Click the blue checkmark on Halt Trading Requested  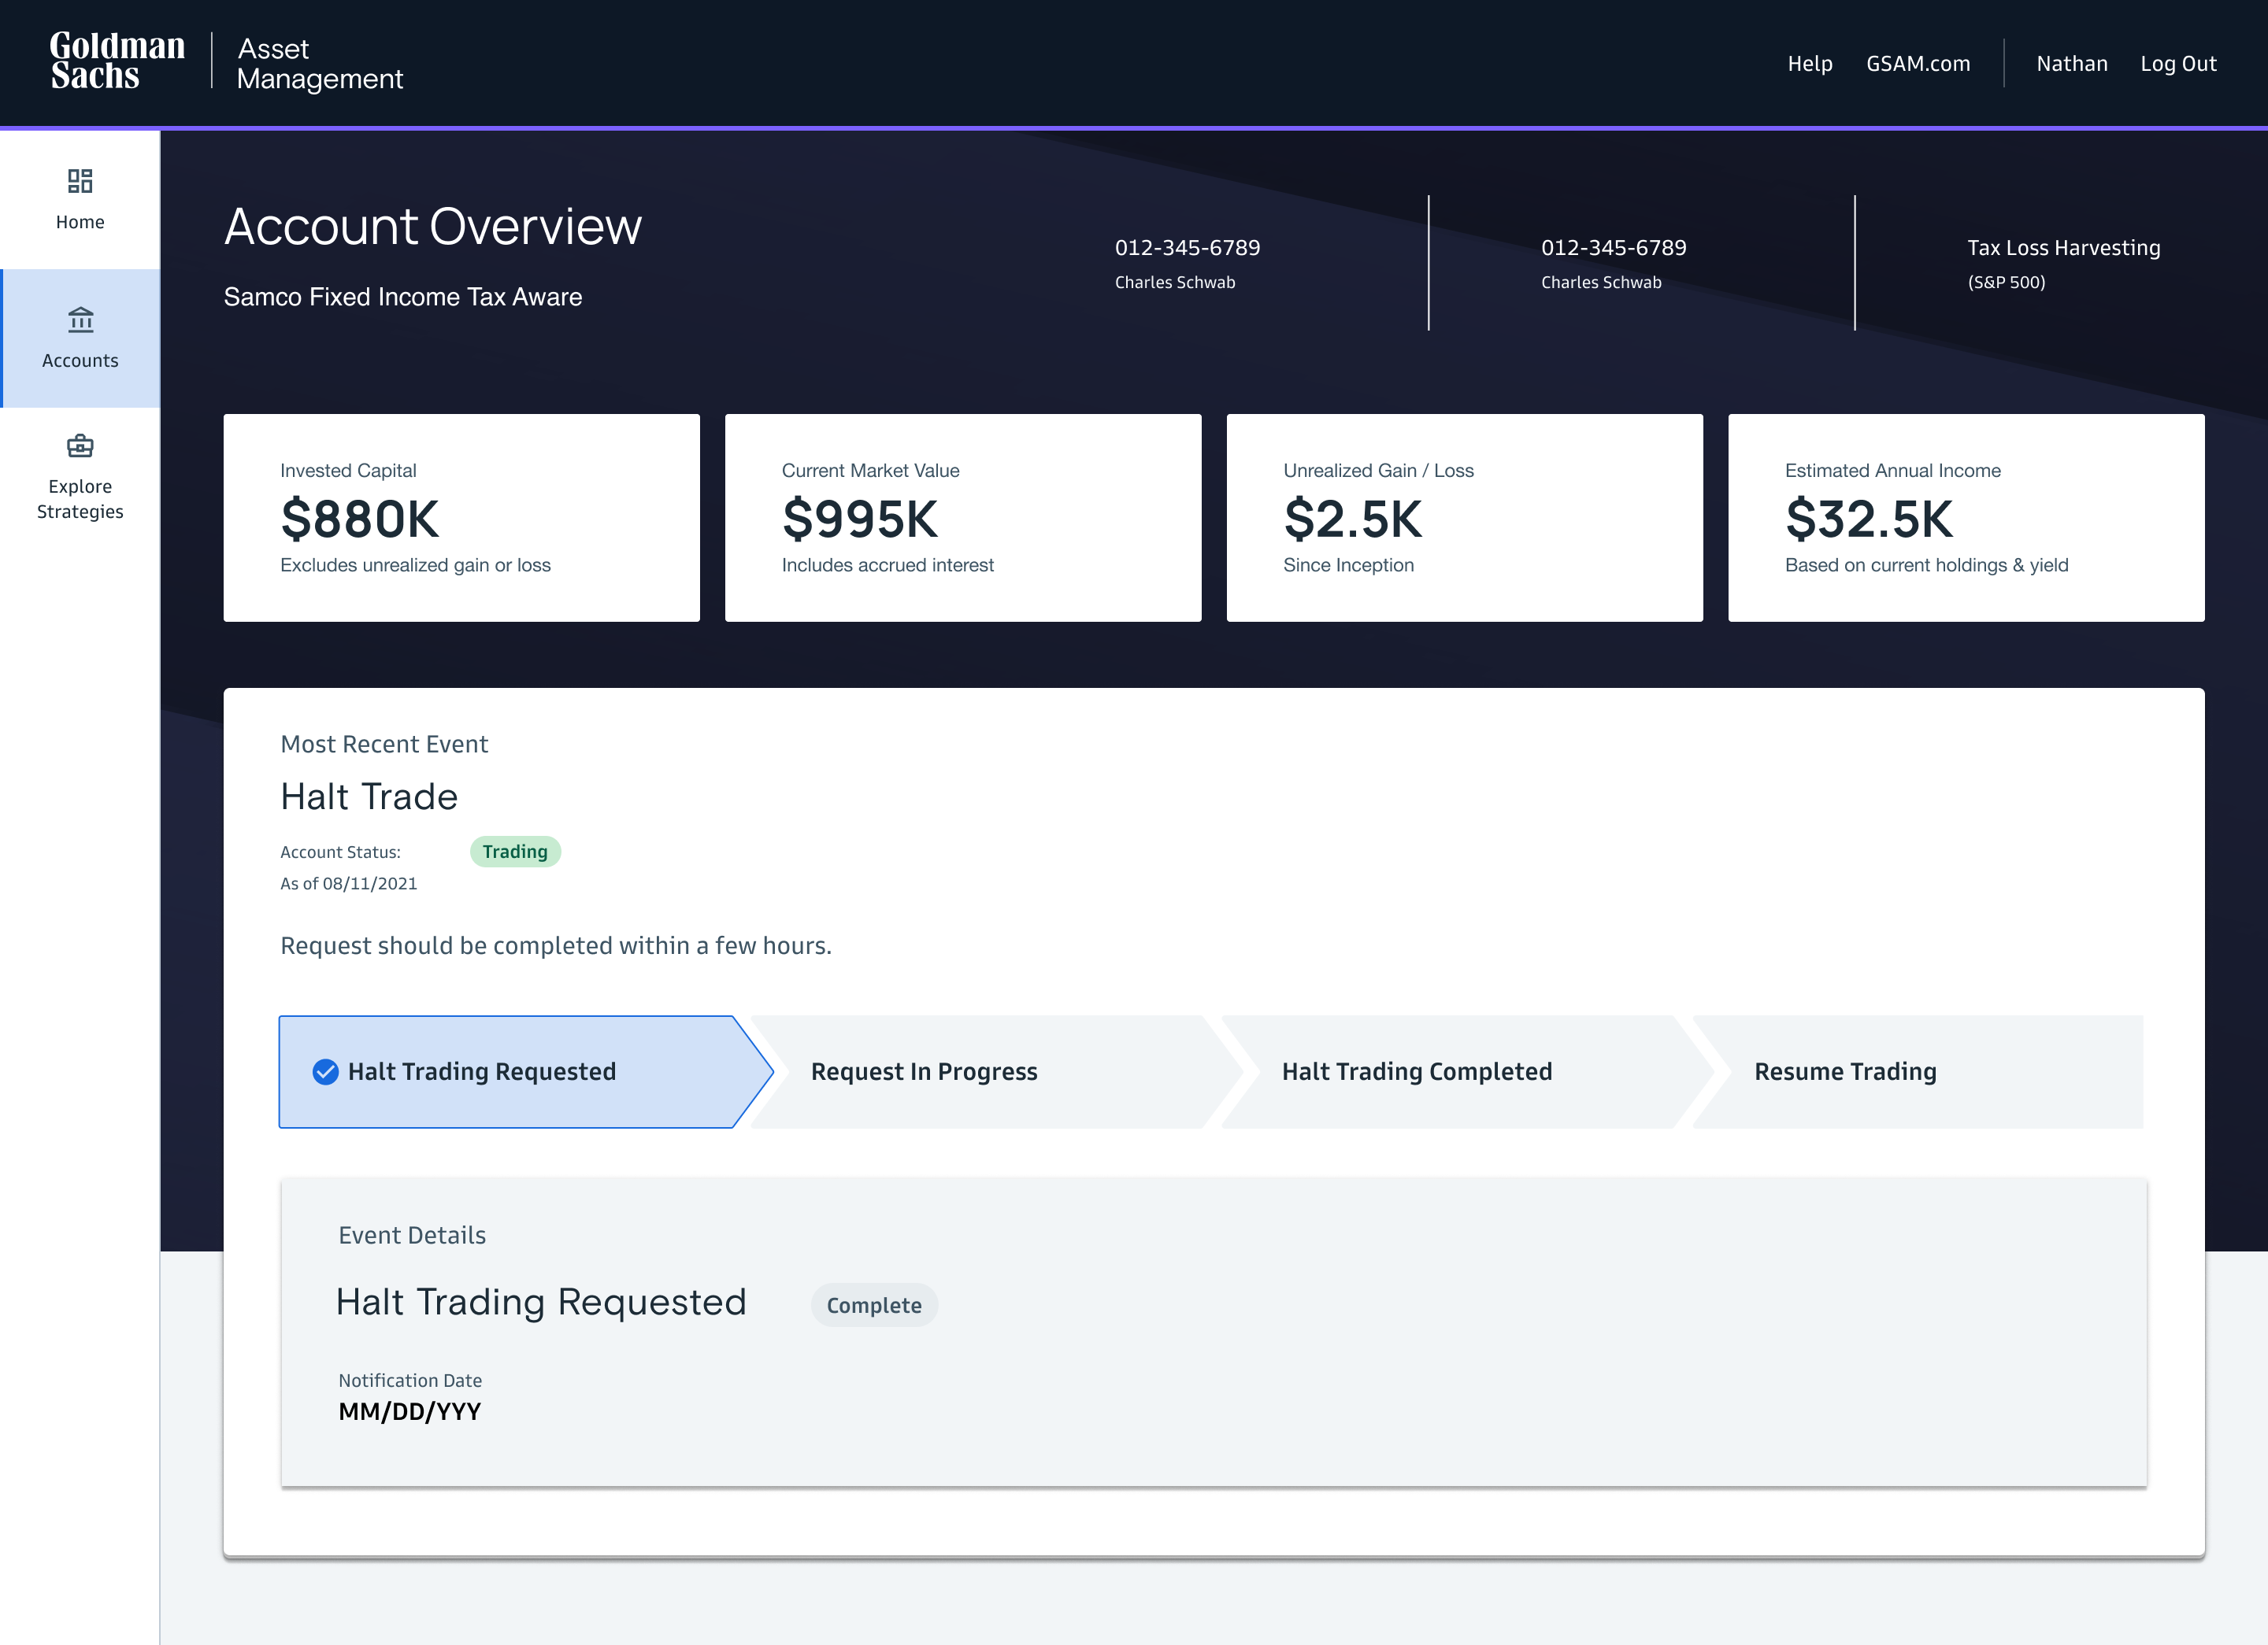(325, 1072)
